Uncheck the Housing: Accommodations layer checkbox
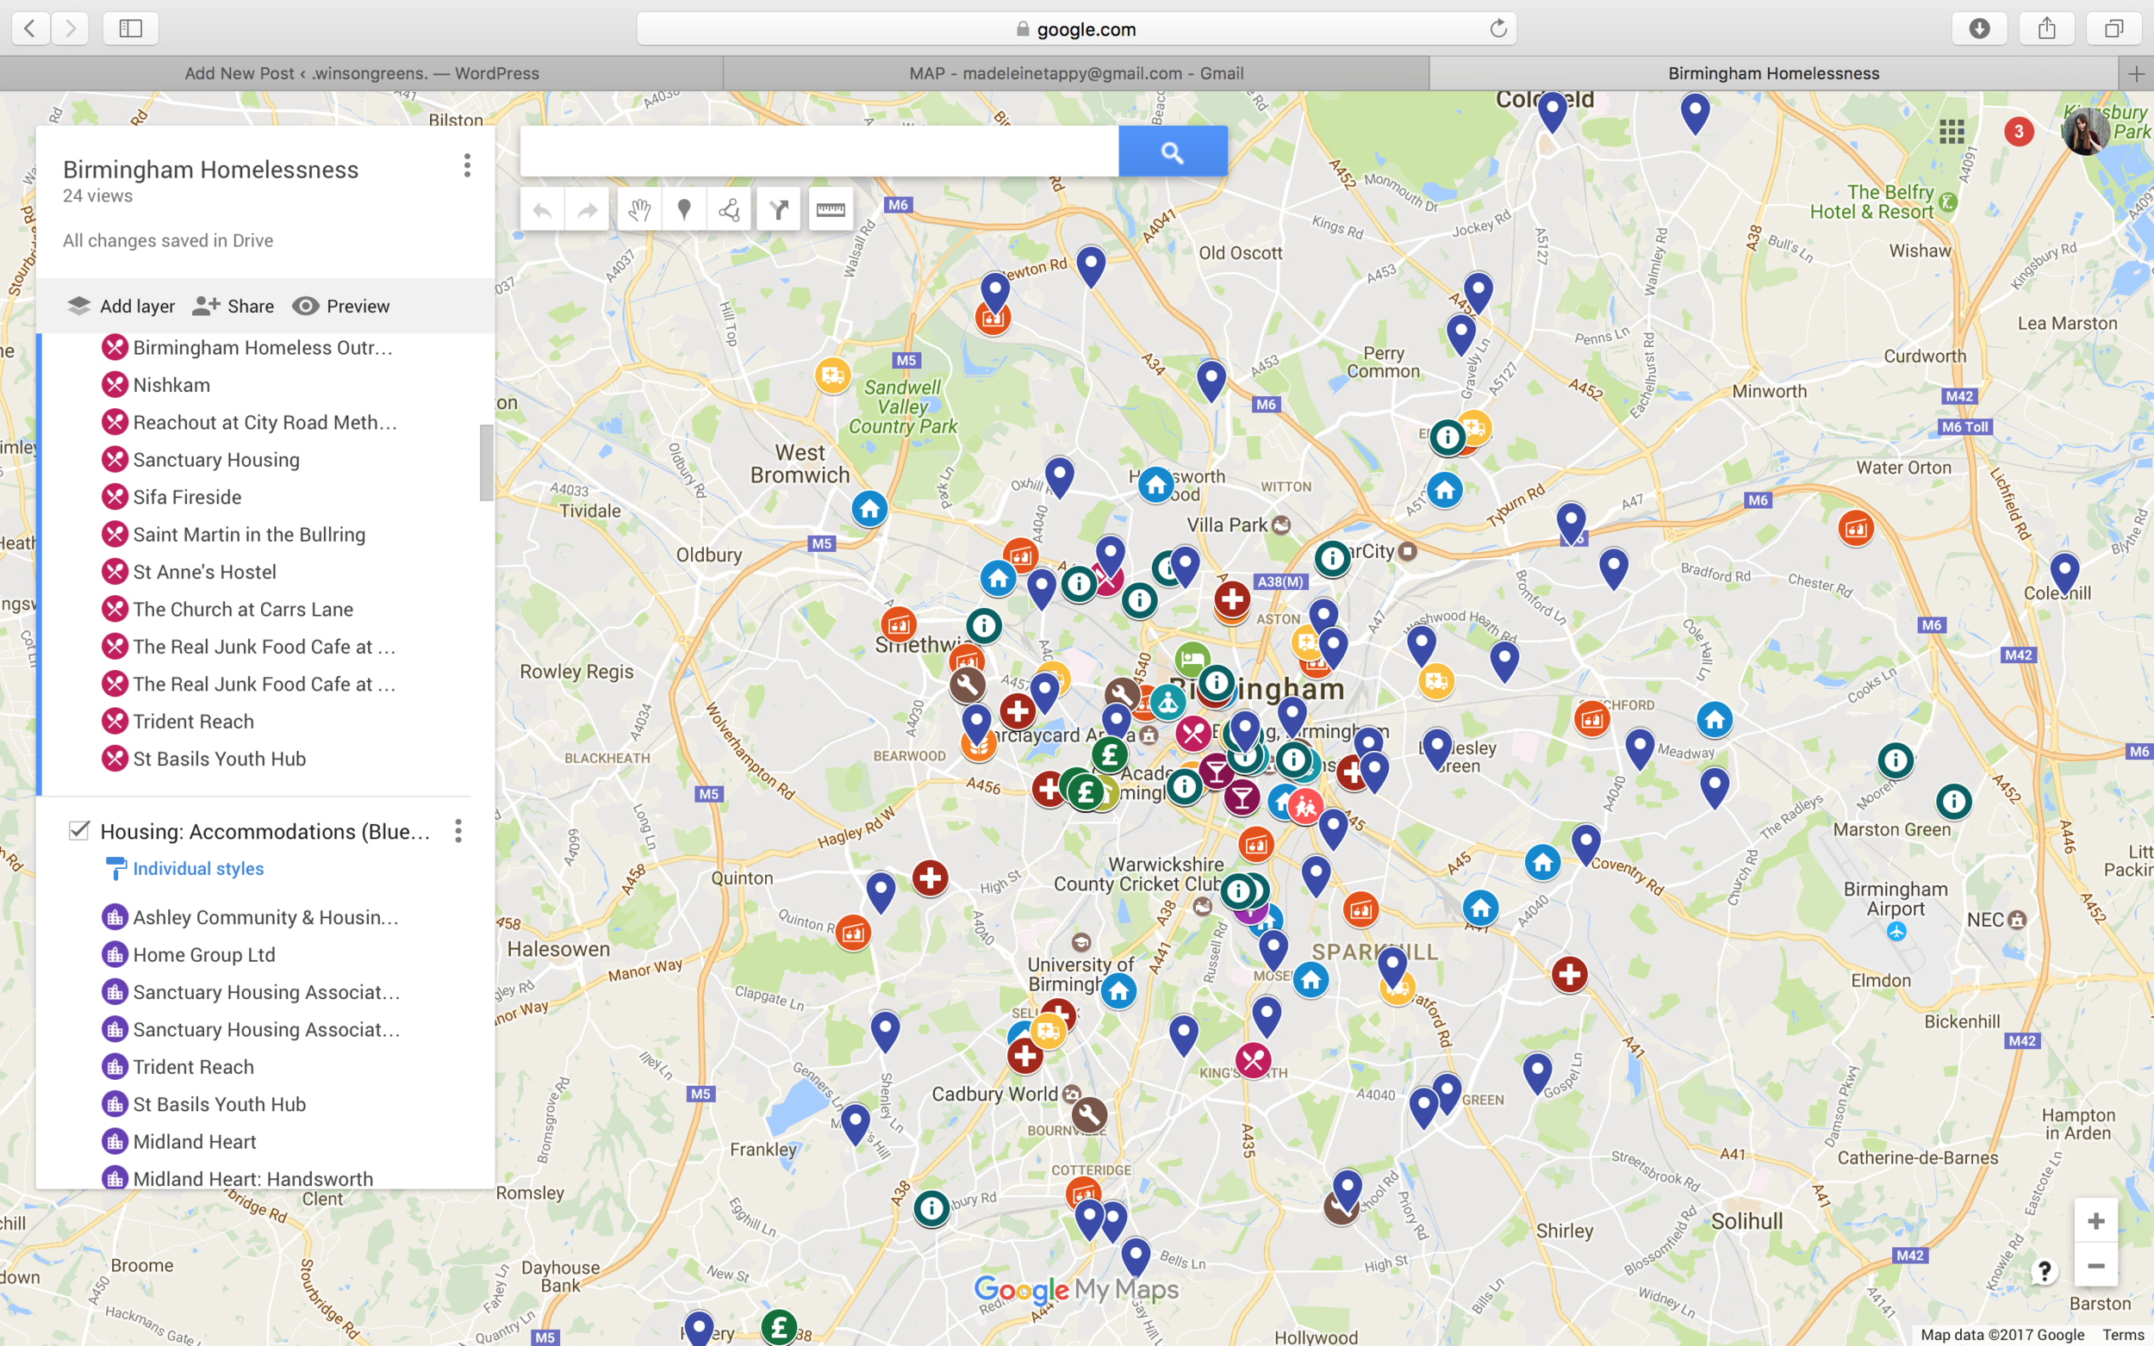The width and height of the screenshot is (2154, 1346). tap(79, 830)
